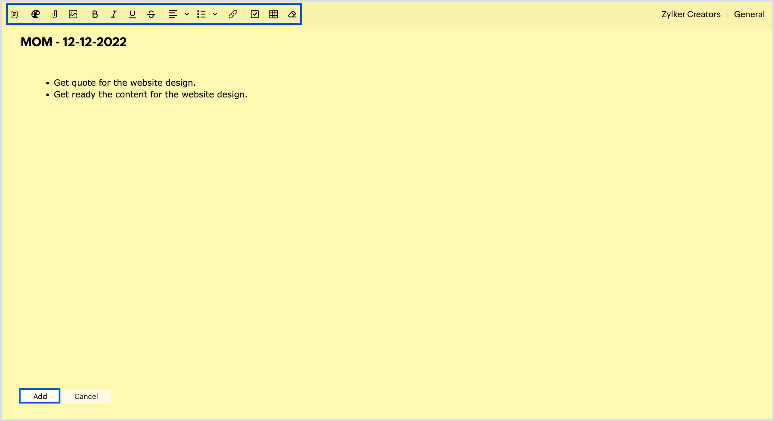This screenshot has width=774, height=421.
Task: Click the Add button to save note
Action: (39, 396)
